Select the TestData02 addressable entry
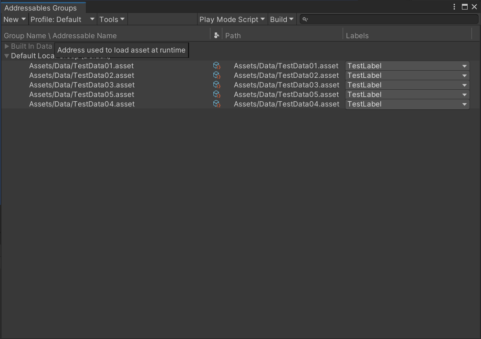Image resolution: width=481 pixels, height=339 pixels. point(82,75)
